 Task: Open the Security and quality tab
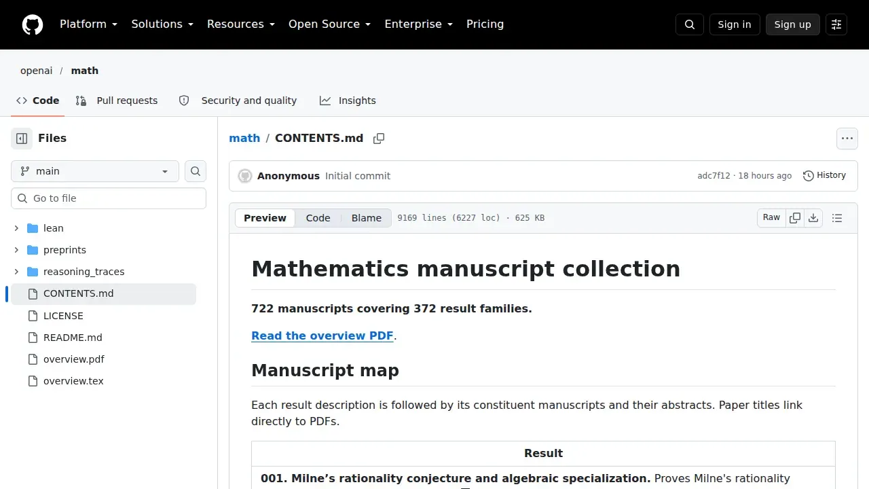[238, 101]
